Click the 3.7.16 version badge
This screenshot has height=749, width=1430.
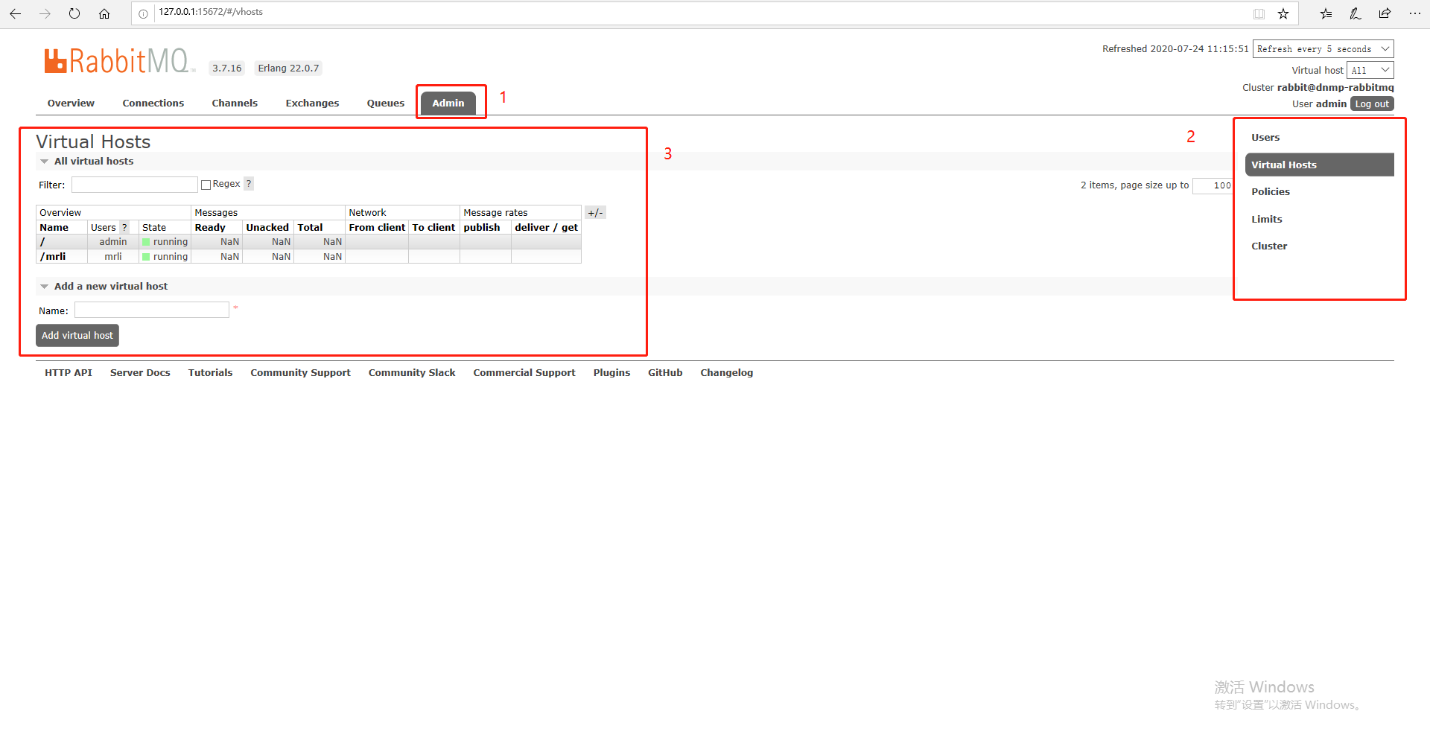(x=227, y=68)
